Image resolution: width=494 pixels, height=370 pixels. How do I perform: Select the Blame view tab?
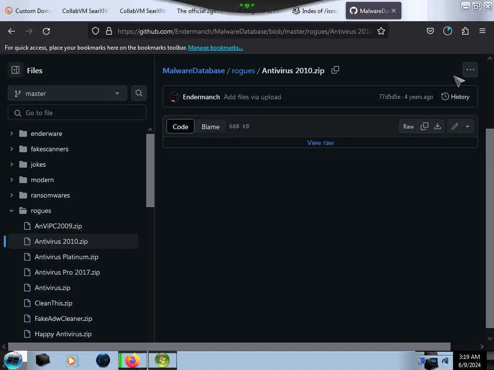pos(210,127)
